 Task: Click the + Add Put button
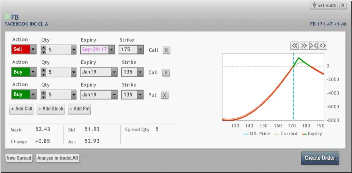(79, 109)
